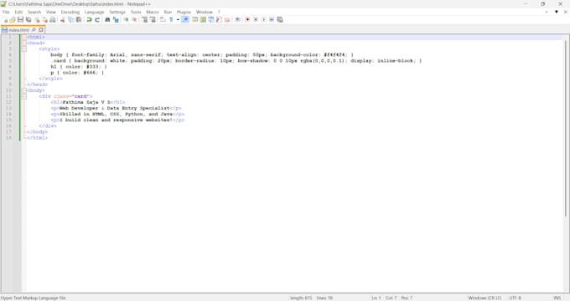570x301 pixels.
Task: Open the Encoding menu
Action: tap(70, 12)
